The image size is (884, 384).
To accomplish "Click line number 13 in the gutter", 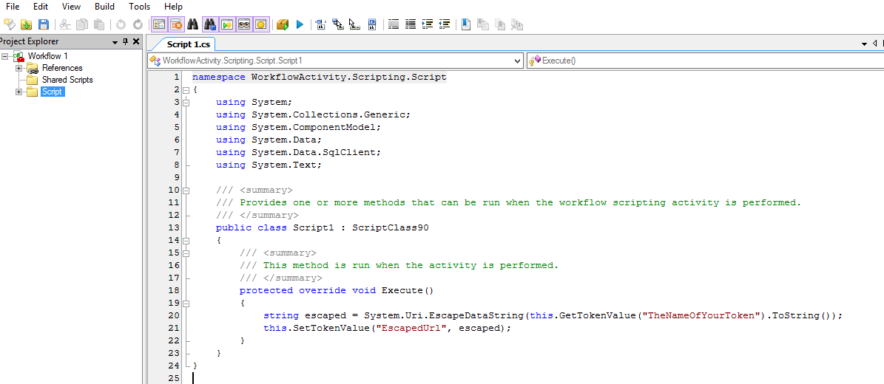I will [173, 227].
